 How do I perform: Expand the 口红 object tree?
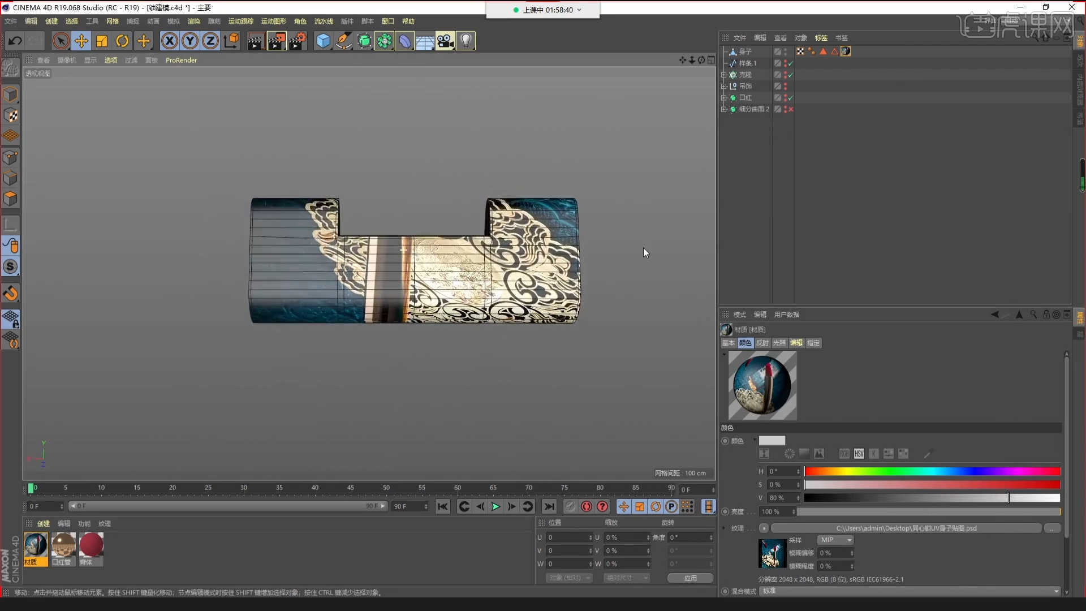pyautogui.click(x=723, y=98)
